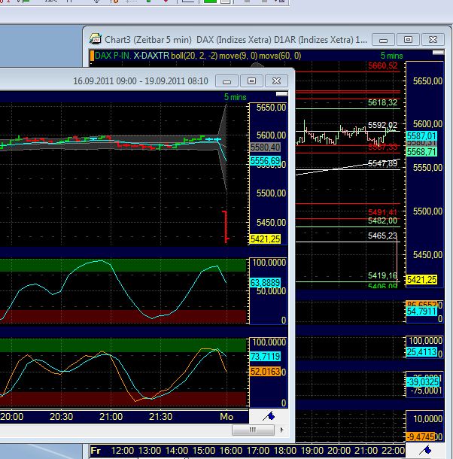
Task: Click the X-DAXTR label in Chart3
Action: tap(151, 56)
